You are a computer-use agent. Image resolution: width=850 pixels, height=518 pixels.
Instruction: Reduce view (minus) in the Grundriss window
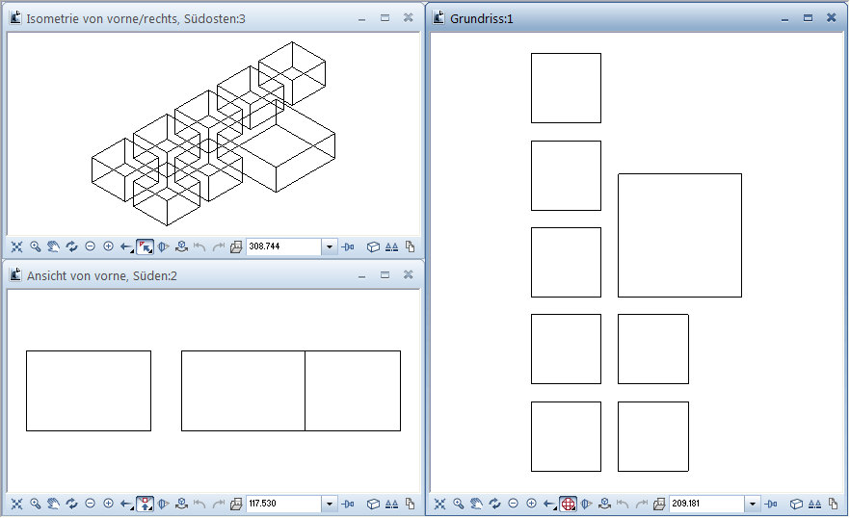point(513,504)
